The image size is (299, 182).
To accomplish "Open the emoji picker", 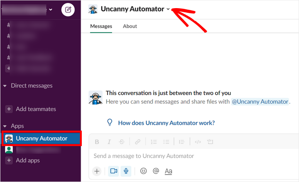I will 144,171.
